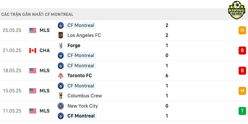Viewport: 248px width, 124px height.
Task: Click red B badge for Forge match
Action: [242, 51]
